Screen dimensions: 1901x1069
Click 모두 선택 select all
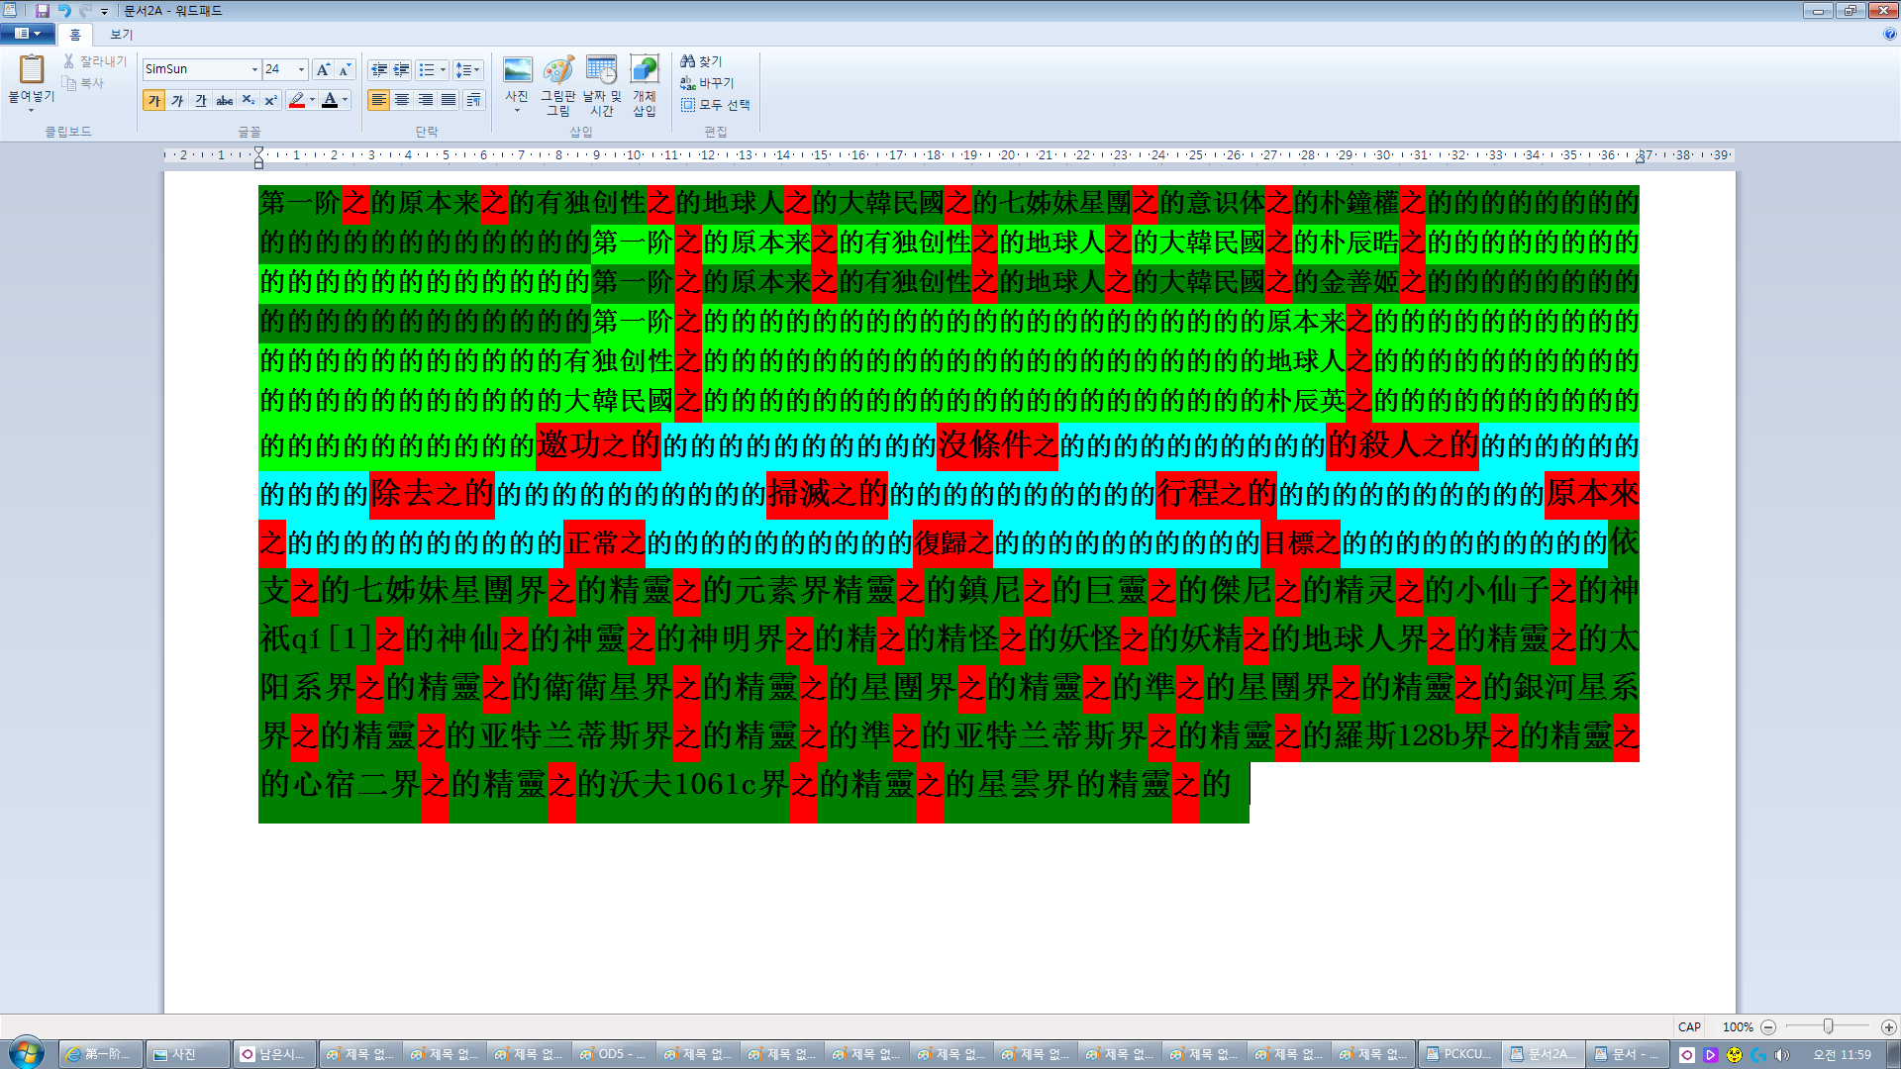coord(715,105)
